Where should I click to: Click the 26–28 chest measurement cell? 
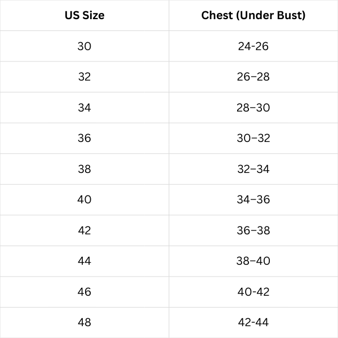[253, 77]
